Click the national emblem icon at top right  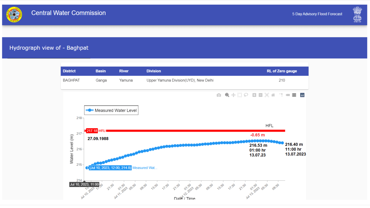(x=357, y=15)
